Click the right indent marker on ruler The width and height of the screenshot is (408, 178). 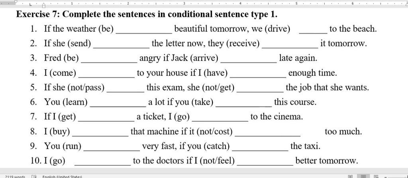[x=406, y=4]
